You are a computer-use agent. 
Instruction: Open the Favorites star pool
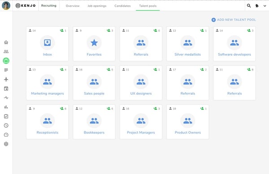94,44
